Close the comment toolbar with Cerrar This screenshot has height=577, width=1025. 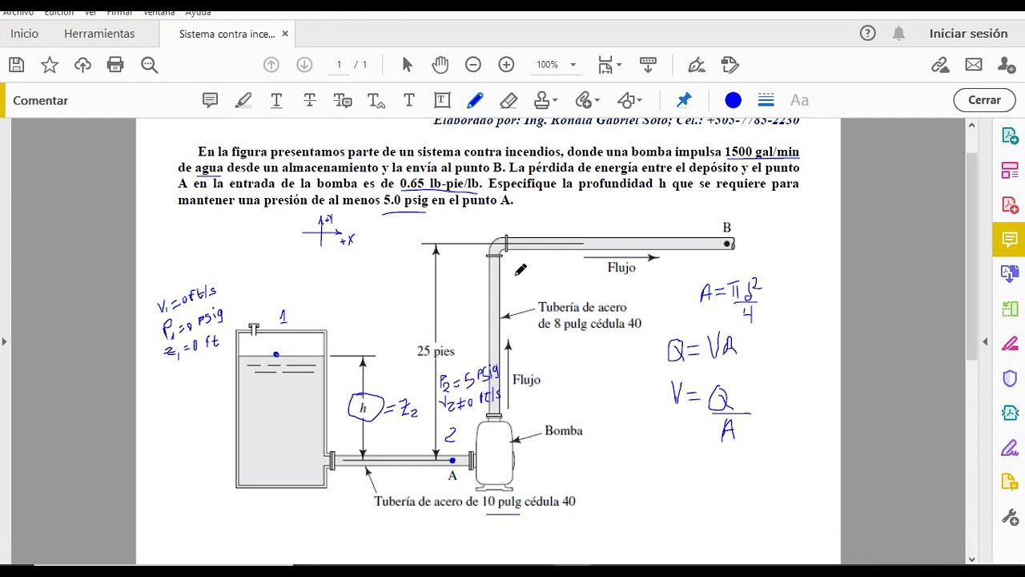click(x=984, y=100)
